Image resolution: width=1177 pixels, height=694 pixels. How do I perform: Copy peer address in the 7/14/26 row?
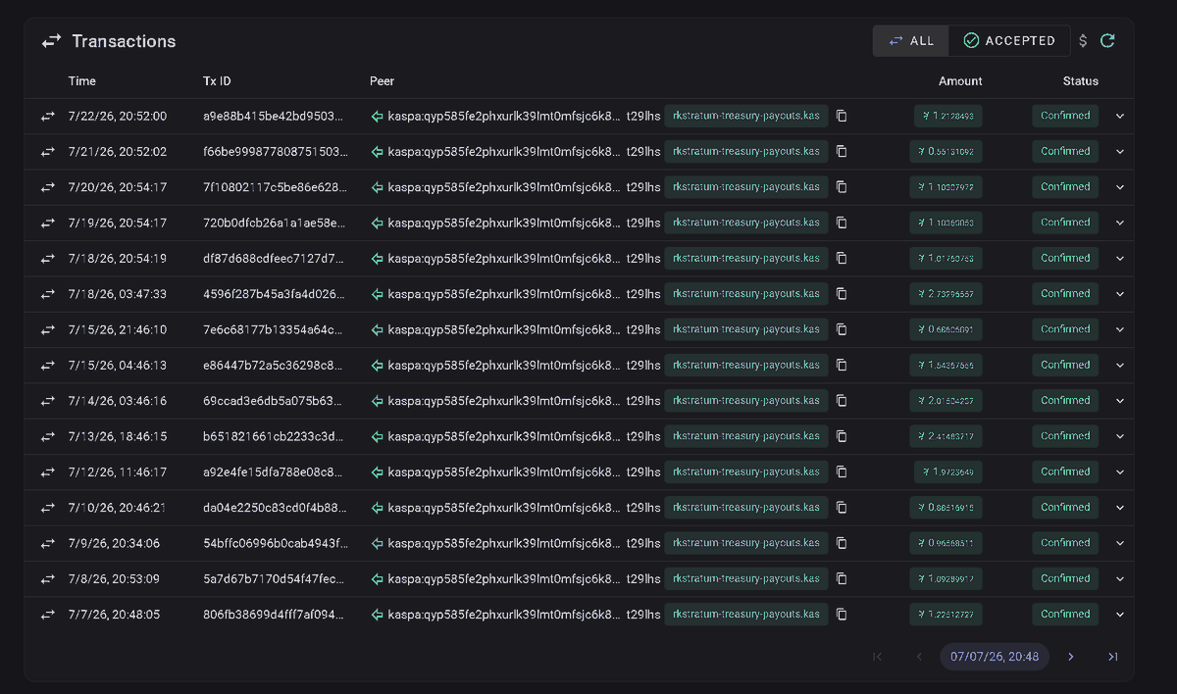coord(842,401)
